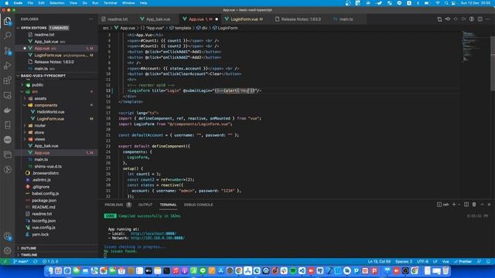The image size is (495, 278).
Task: Open the Manage gear menu
Action: 7,251
